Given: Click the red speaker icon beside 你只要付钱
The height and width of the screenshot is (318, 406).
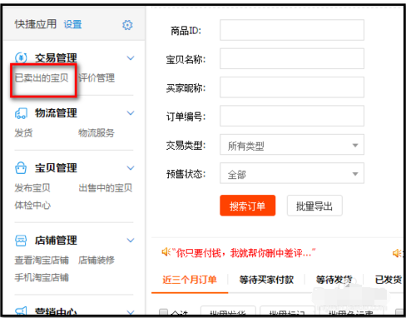Looking at the screenshot, I should (166, 252).
